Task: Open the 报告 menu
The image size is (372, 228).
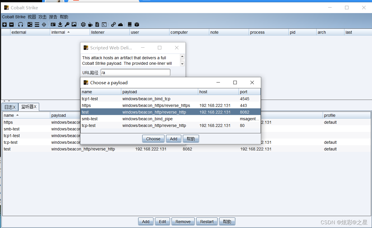Action: [53, 17]
